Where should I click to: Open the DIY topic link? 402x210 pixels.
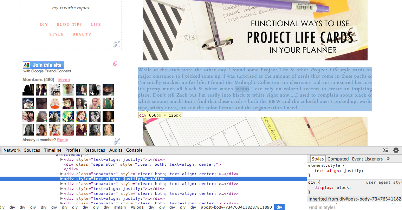tap(44, 25)
